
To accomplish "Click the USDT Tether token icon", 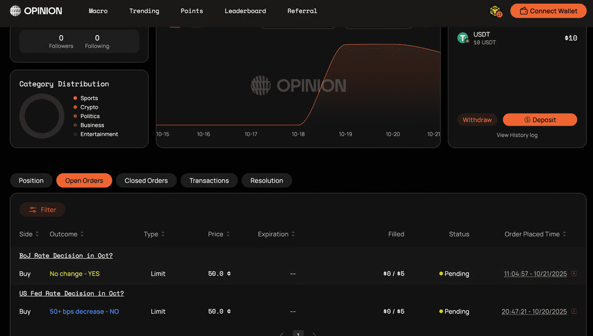I will 463,38.
